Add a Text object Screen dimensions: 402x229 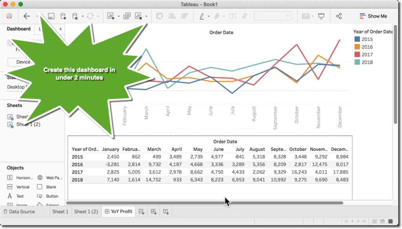click(x=15, y=196)
